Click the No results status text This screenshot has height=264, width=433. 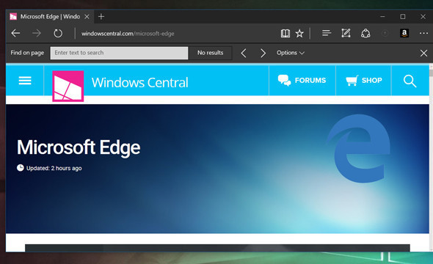(210, 53)
